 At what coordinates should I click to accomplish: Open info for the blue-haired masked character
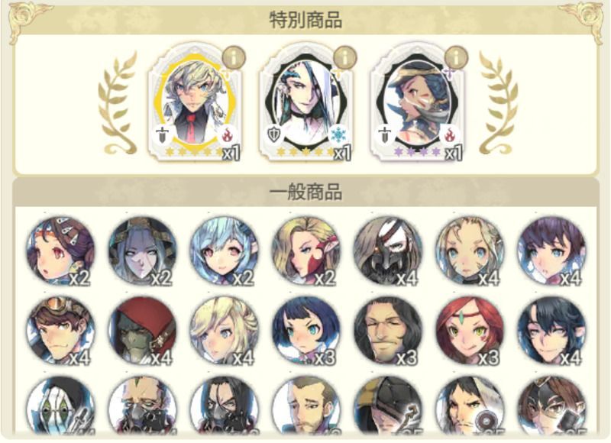click(456, 58)
